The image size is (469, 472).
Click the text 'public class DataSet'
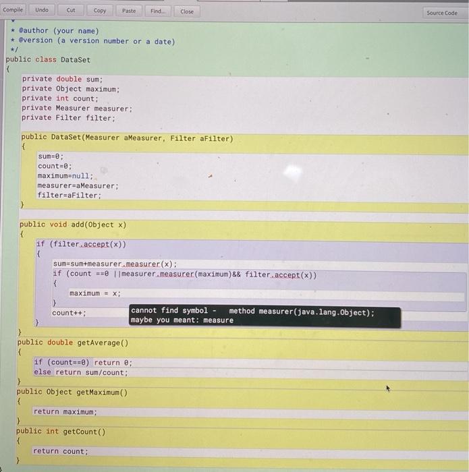pos(48,59)
